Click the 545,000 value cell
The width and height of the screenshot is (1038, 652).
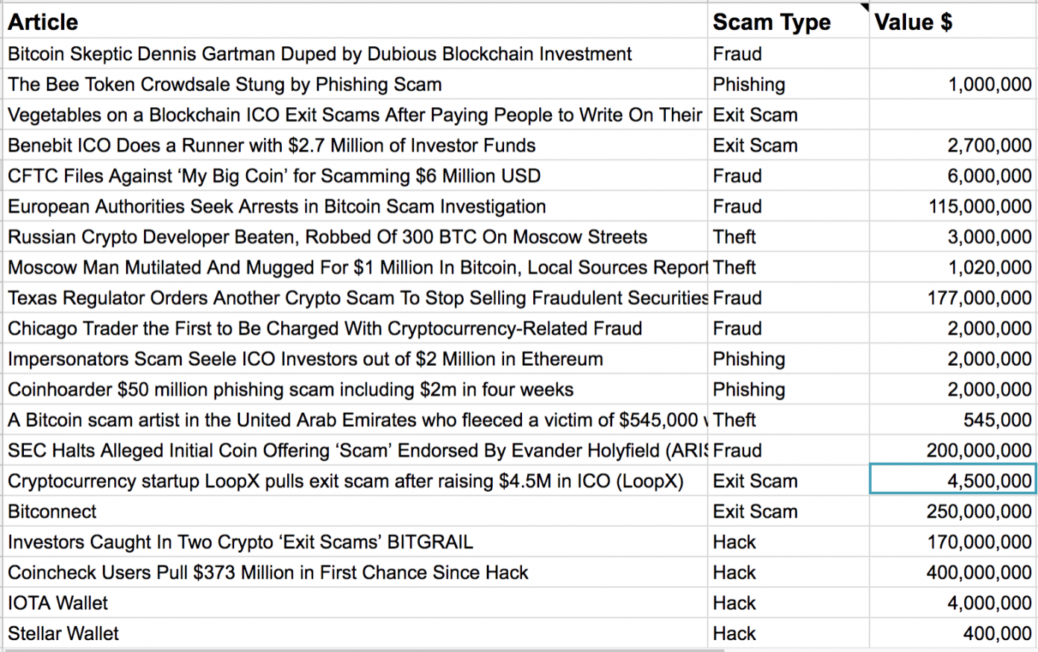click(952, 420)
